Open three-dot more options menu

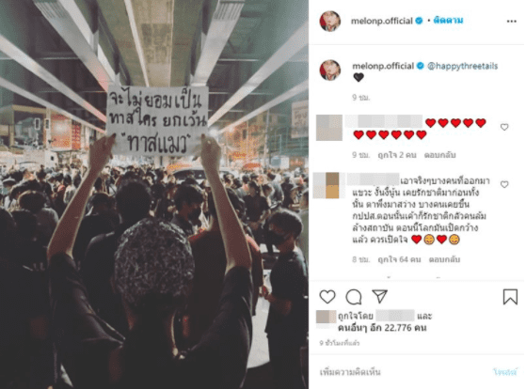point(511,22)
